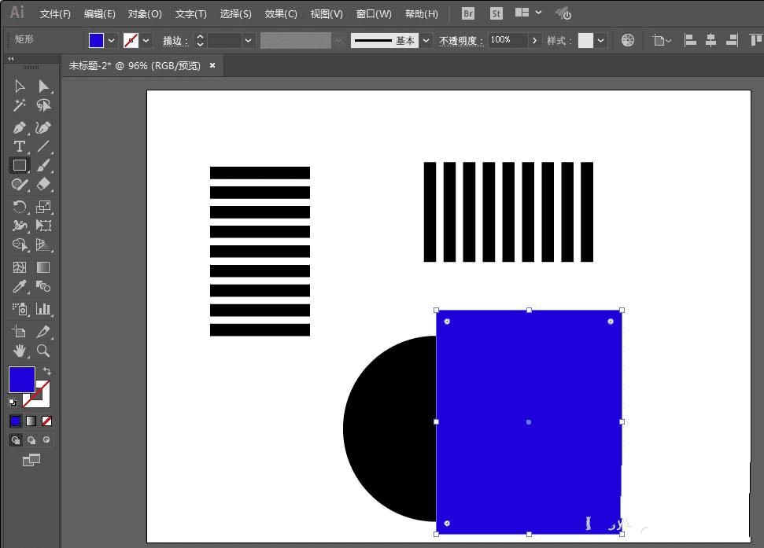The height and width of the screenshot is (548, 764).
Task: Select the Magic Wand tool
Action: point(20,105)
